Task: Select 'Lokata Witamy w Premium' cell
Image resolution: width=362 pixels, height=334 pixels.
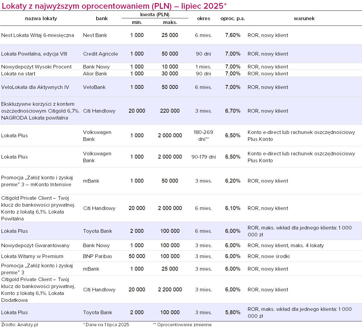Action: tap(32, 256)
